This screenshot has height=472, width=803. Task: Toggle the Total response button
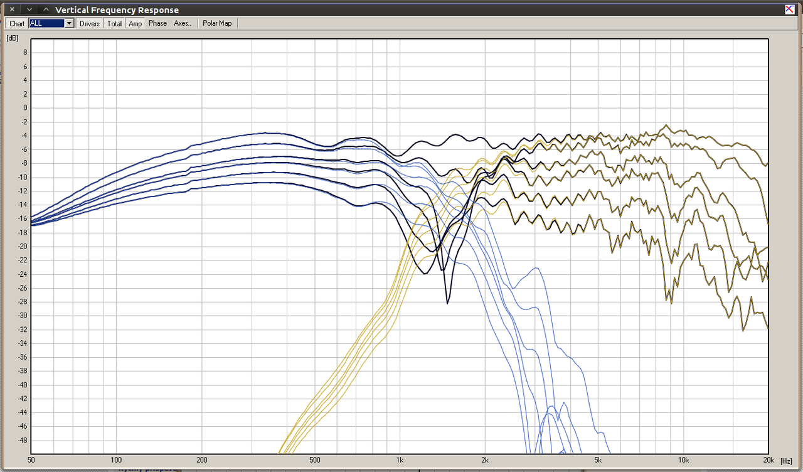(x=114, y=23)
